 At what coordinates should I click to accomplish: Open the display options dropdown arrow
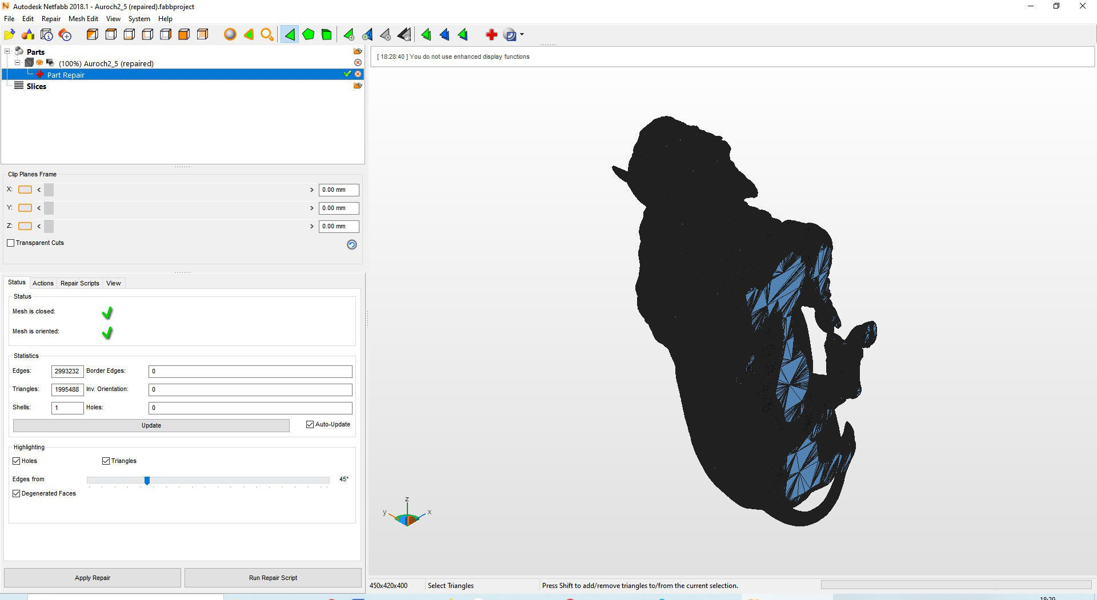[522, 35]
